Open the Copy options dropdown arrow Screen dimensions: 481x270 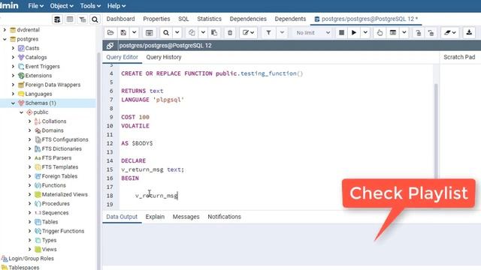coord(203,32)
